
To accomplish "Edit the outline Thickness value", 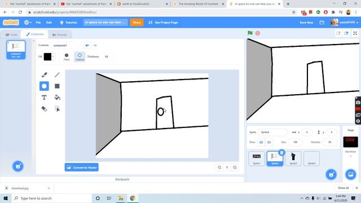I will point(108,56).
